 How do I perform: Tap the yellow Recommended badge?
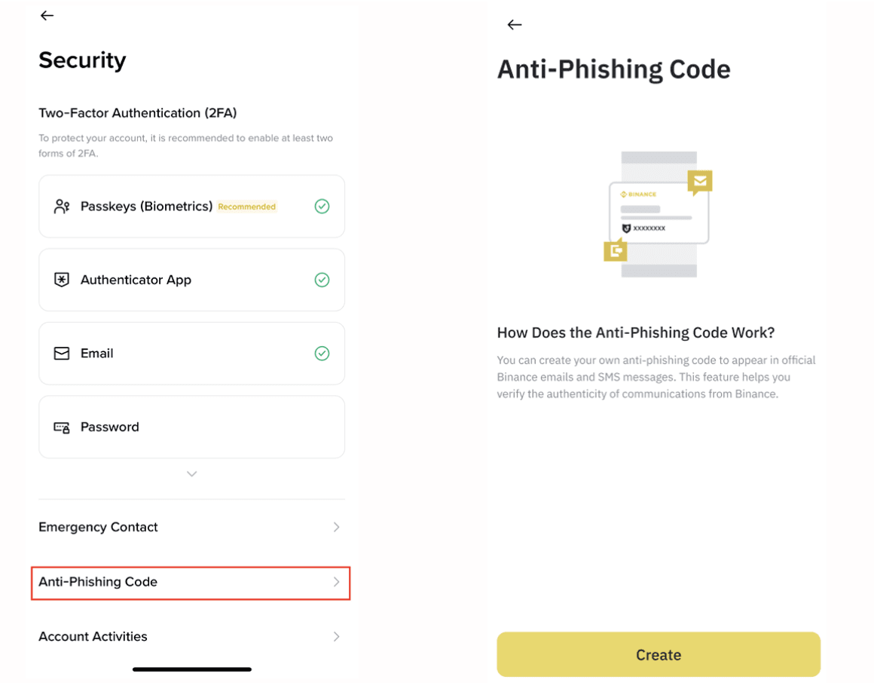[x=247, y=207]
